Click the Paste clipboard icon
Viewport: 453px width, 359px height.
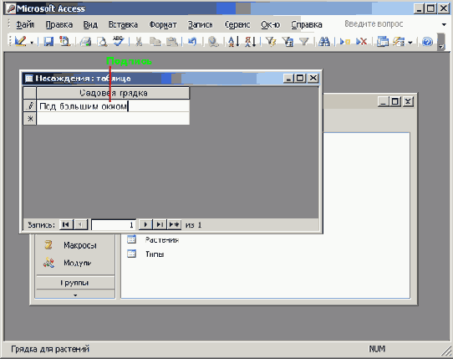point(172,42)
